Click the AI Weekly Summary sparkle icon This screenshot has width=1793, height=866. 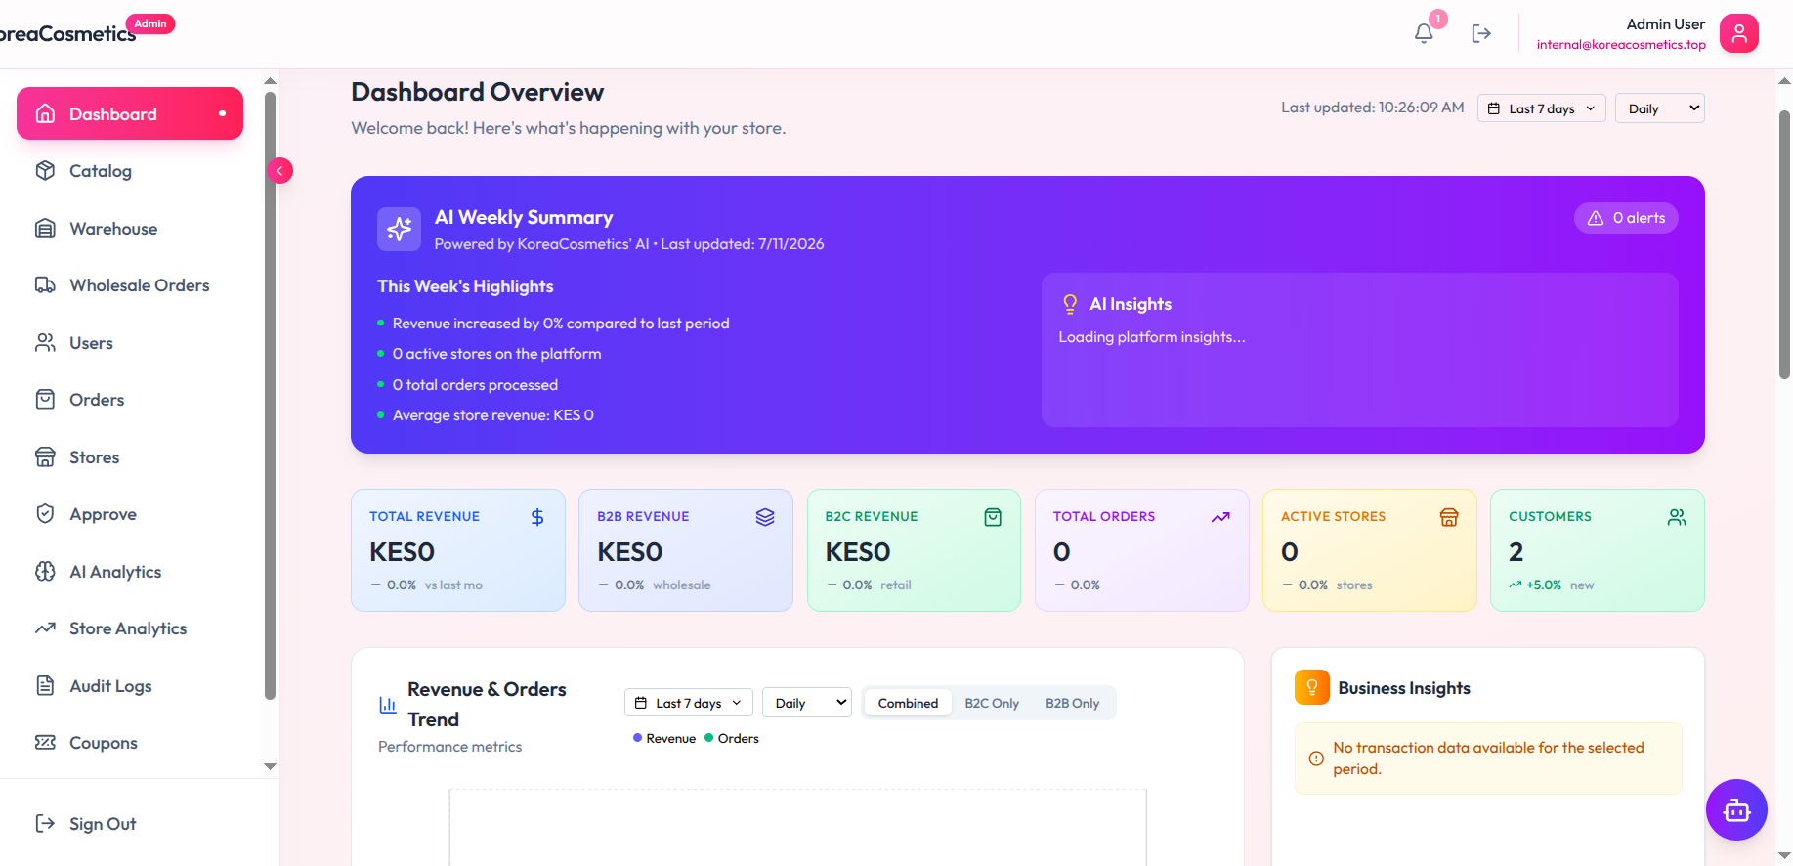tap(399, 229)
